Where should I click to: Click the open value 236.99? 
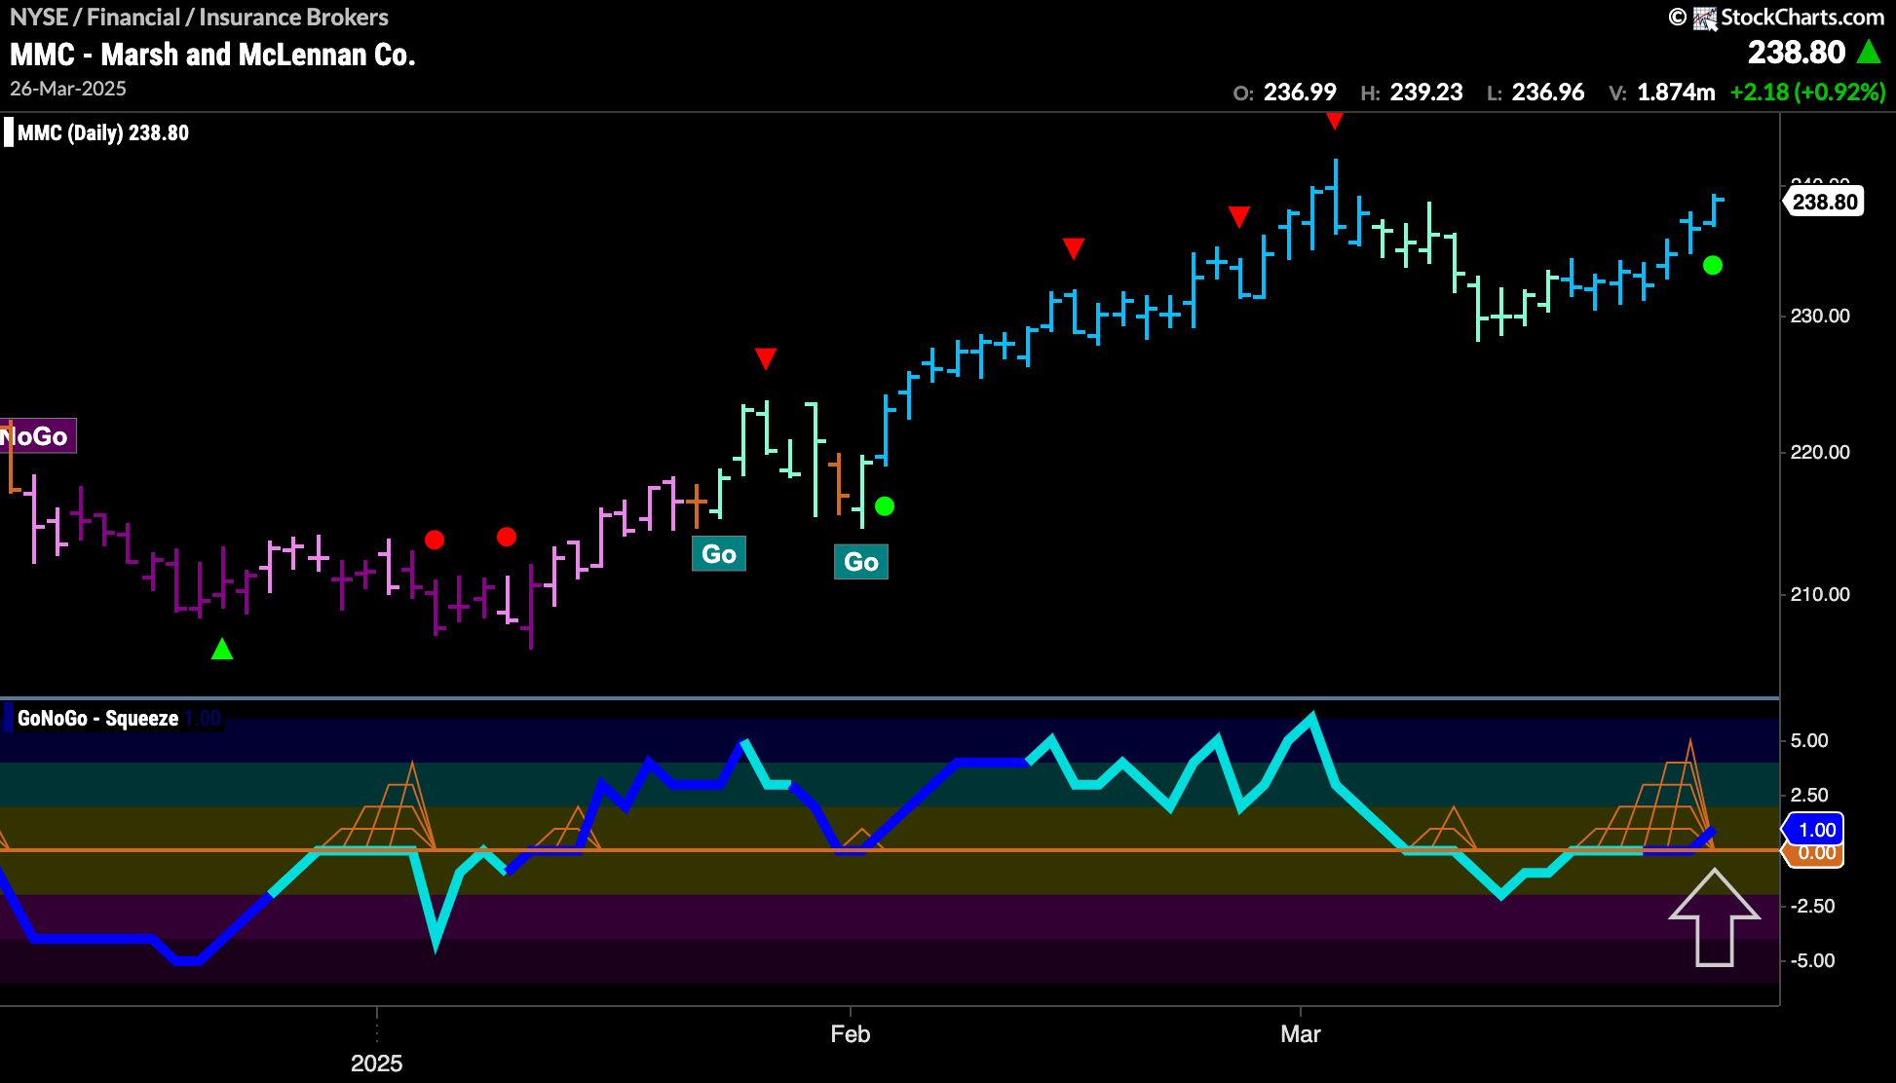pyautogui.click(x=1300, y=93)
